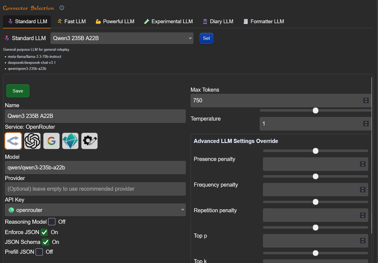Uncheck the Enforce JSON checkbox
The image size is (378, 263).
tap(44, 232)
